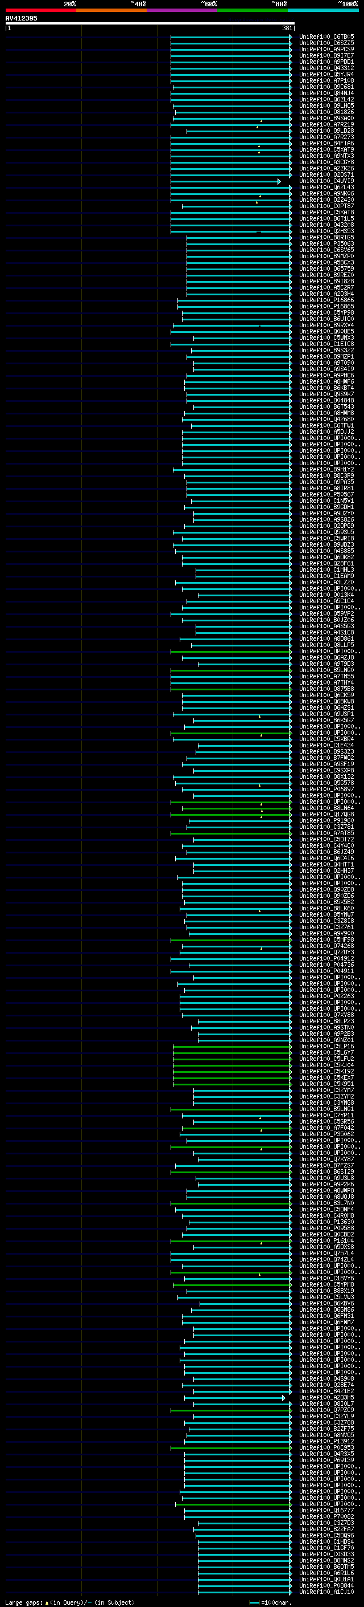Click hit label UniRef100_P35063
The height and width of the screenshot is (1607, 364).
pos(326,244)
